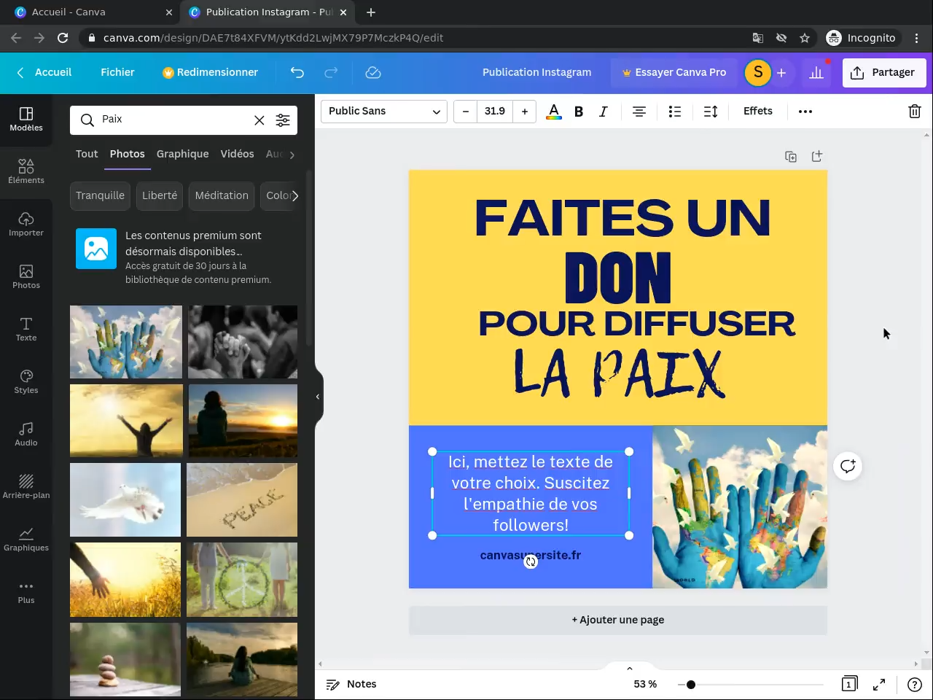Open the Photos side panel
The height and width of the screenshot is (700, 933).
[26, 276]
